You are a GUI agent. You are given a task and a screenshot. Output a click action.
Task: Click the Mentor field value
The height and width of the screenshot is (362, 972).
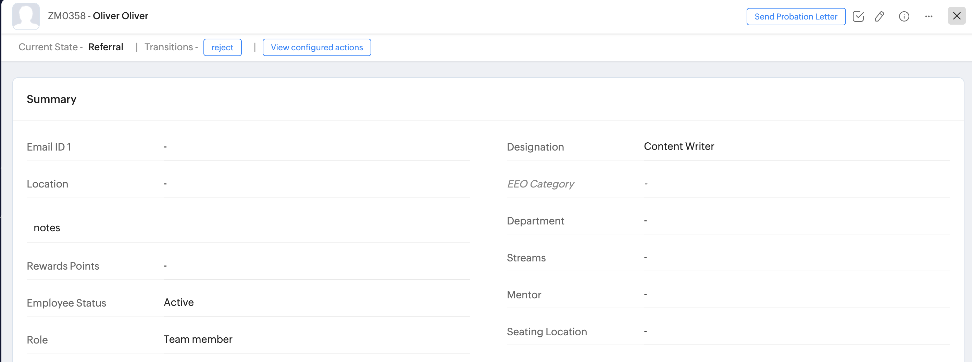coord(645,295)
